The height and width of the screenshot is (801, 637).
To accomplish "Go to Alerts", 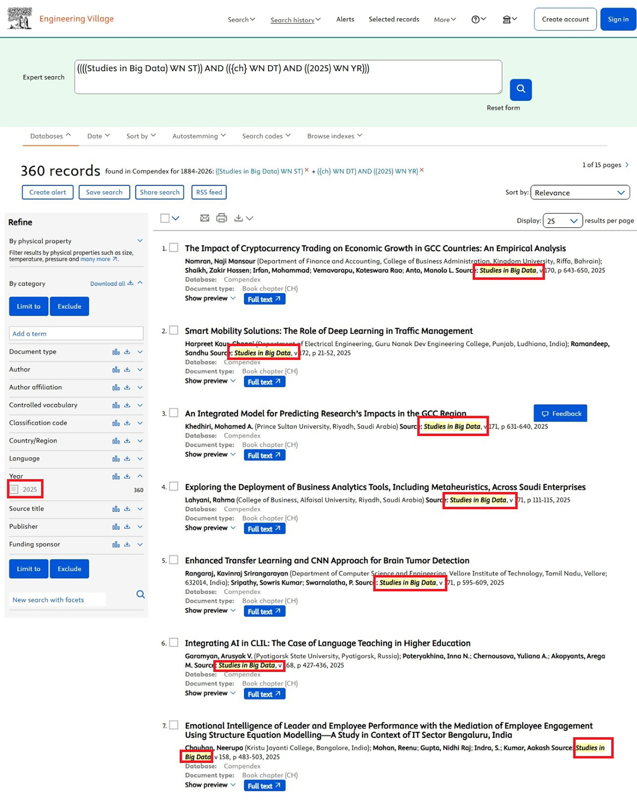I will (x=345, y=19).
